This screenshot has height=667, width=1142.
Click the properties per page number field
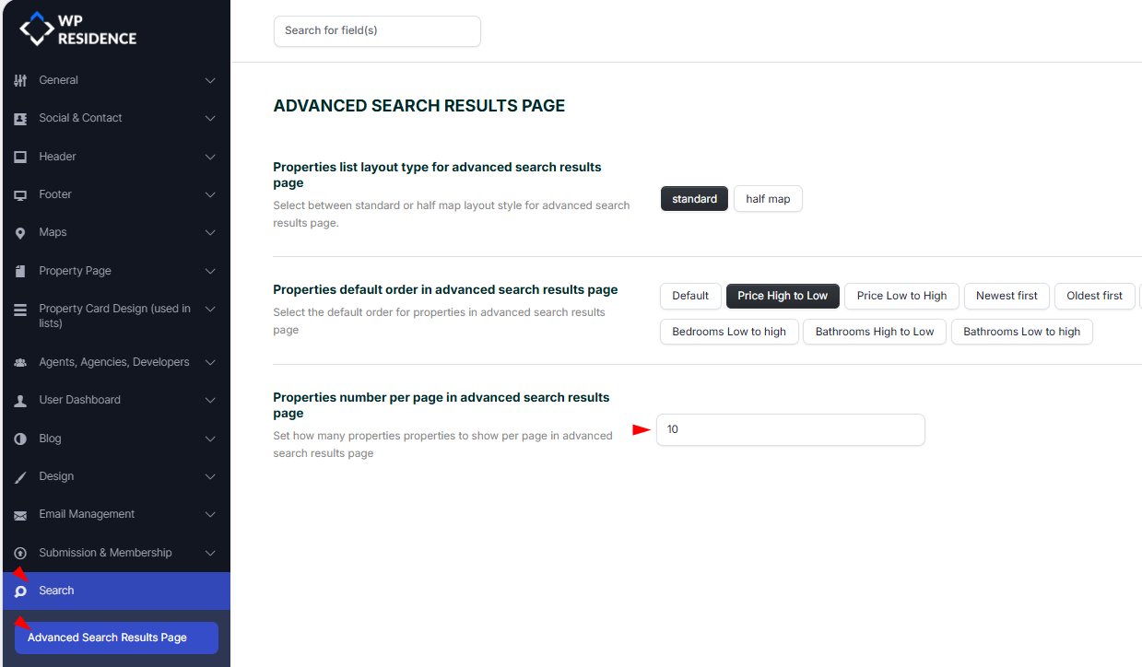tap(790, 429)
